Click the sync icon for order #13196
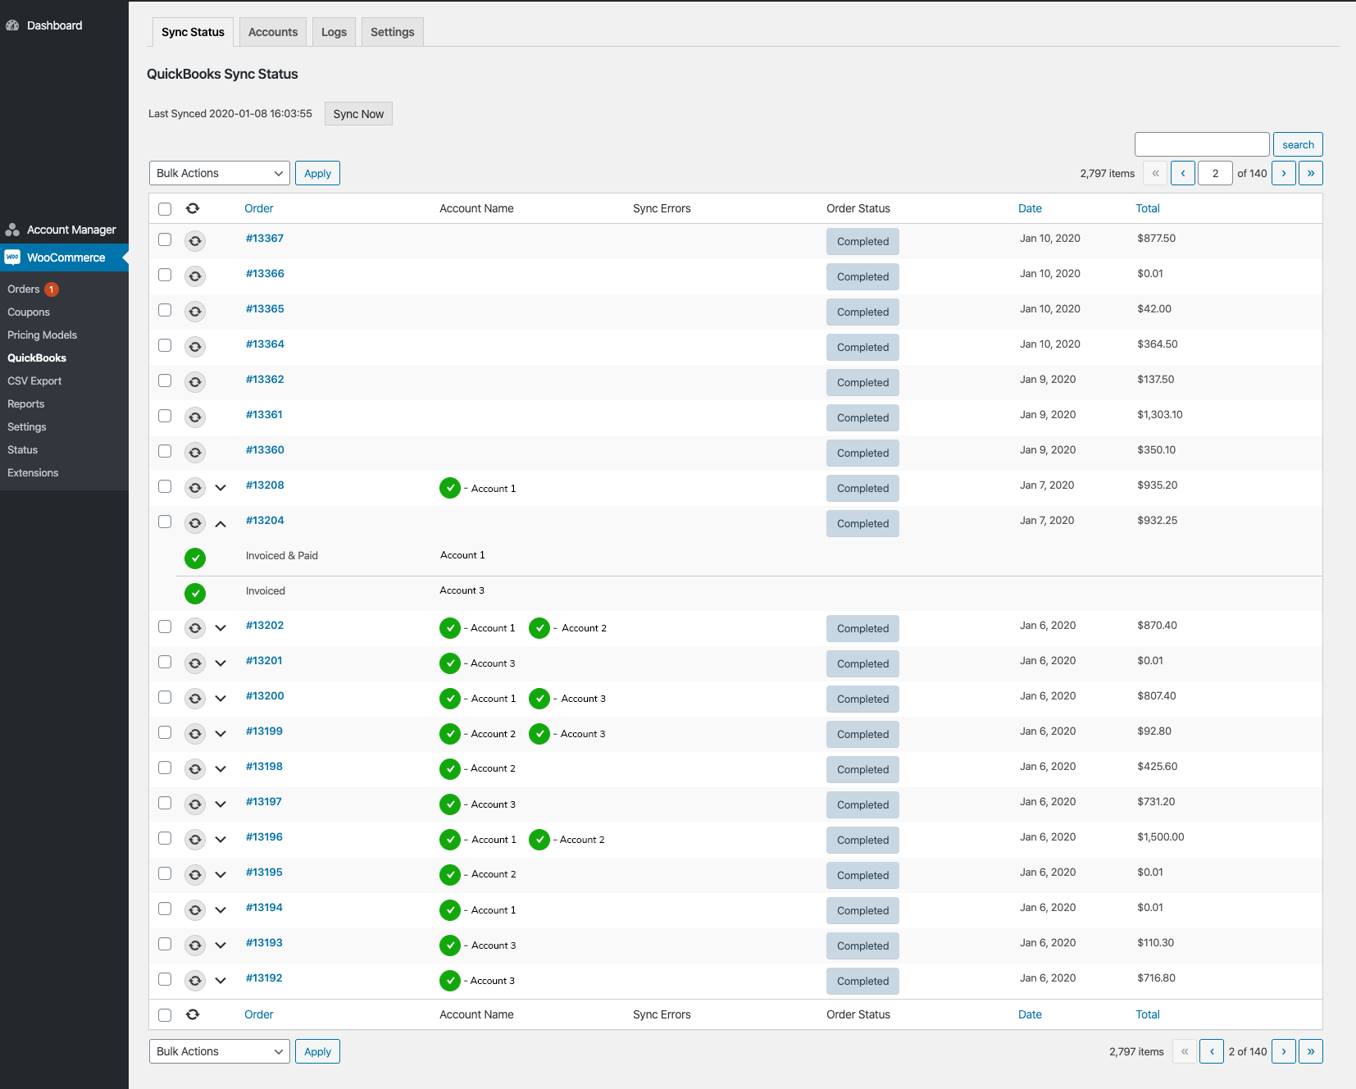Screen dimensions: 1356x1089 (195, 840)
